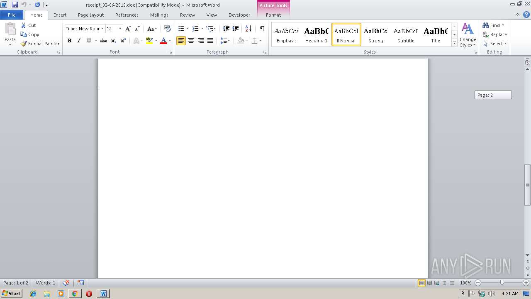Click the Format Painter brush

coord(24,44)
